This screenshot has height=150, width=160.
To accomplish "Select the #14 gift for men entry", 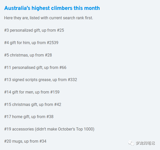I will point(32,92).
